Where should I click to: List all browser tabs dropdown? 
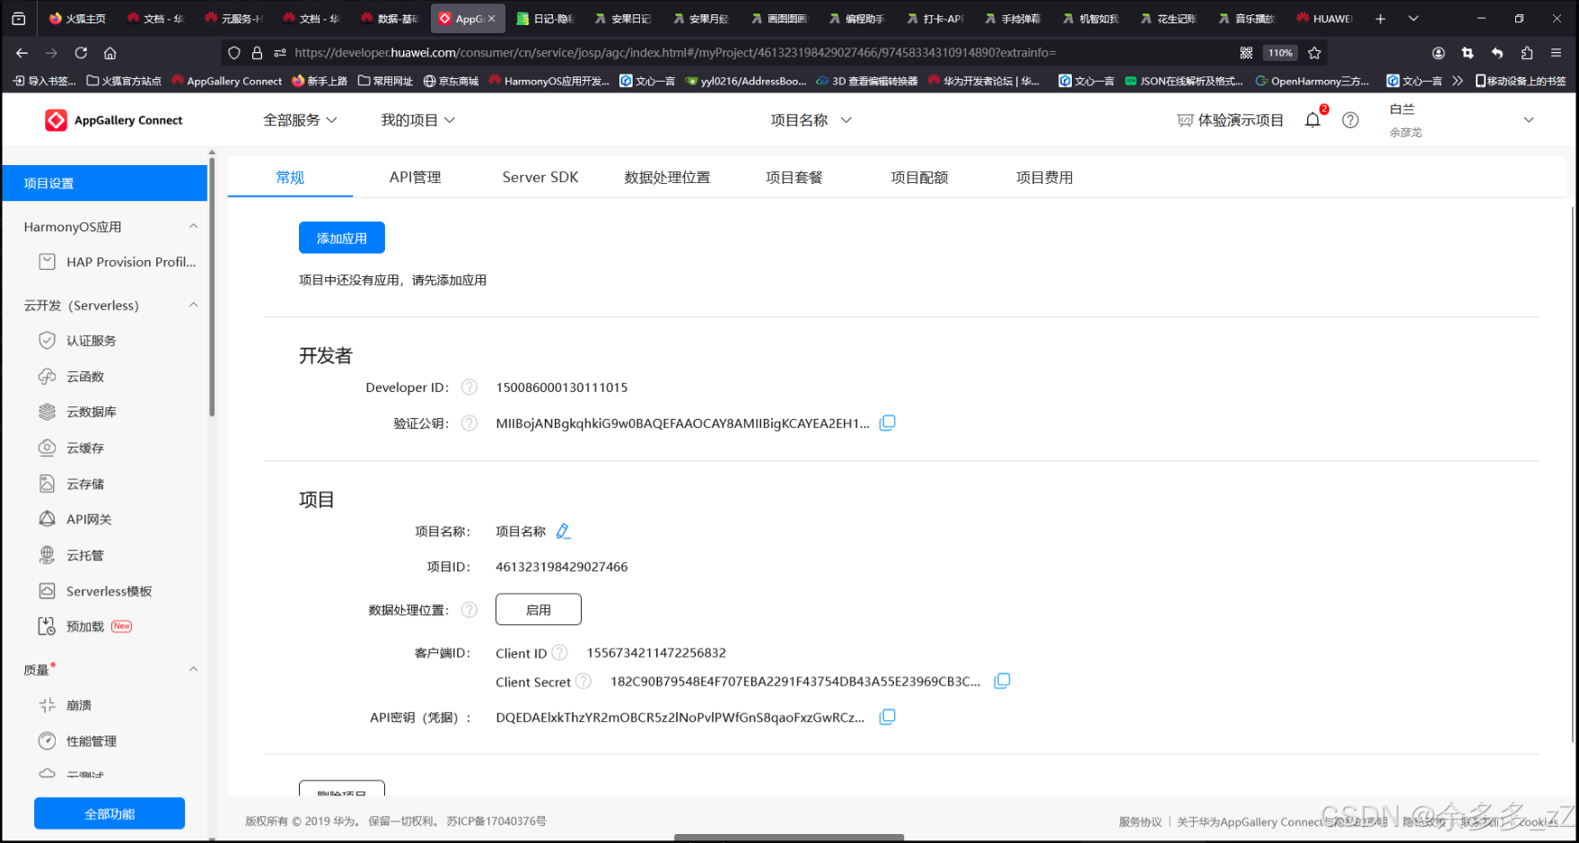1413,18
